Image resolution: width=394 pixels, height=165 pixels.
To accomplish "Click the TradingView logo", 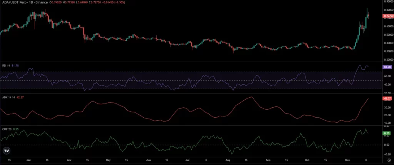I will click(x=7, y=151).
